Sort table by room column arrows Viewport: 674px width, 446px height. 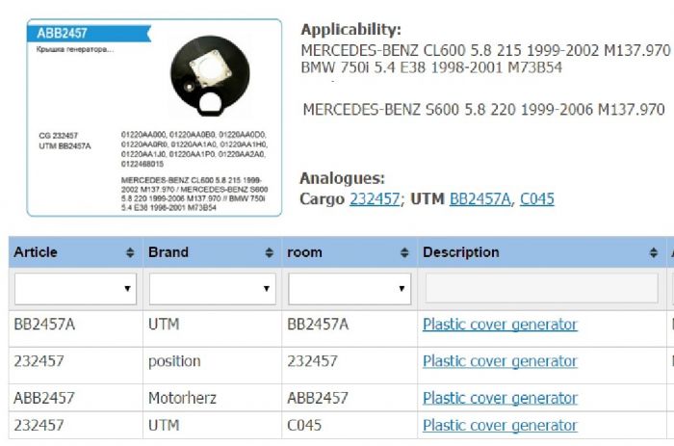[x=404, y=252]
